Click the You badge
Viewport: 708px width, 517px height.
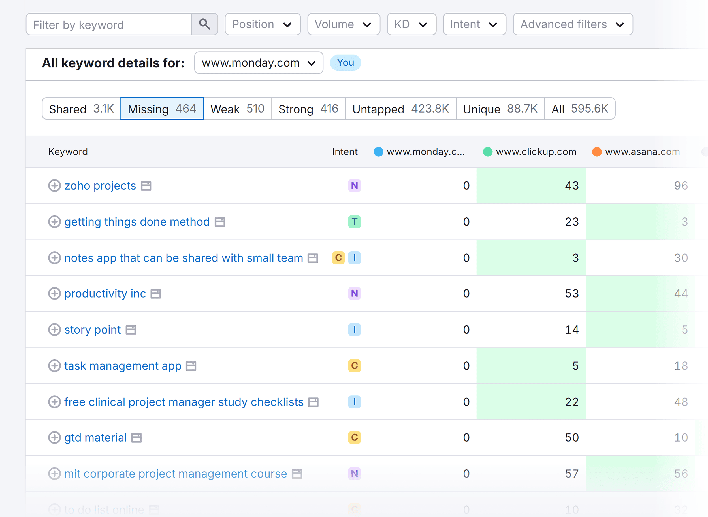pyautogui.click(x=345, y=63)
